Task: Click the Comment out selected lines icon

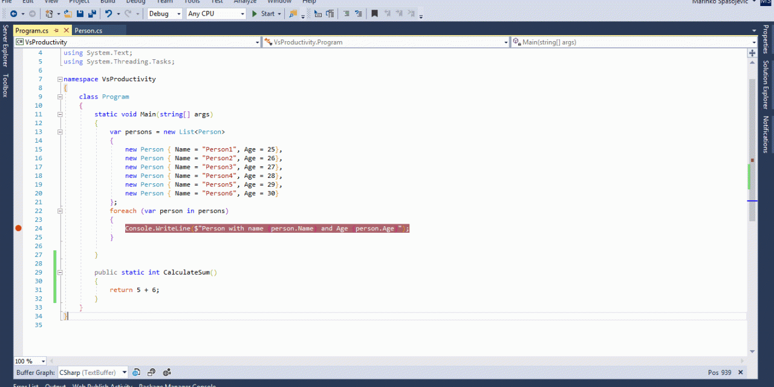Action: click(x=346, y=13)
